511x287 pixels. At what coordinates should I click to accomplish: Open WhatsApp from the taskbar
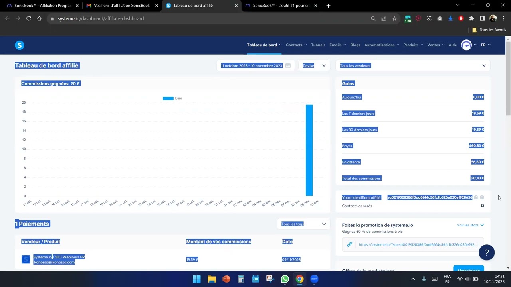pyautogui.click(x=285, y=279)
